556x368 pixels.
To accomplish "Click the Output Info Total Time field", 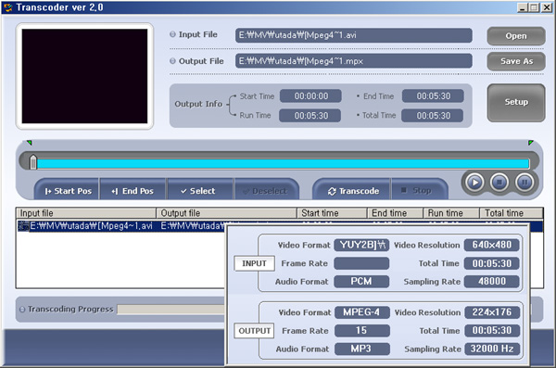I will (x=432, y=115).
